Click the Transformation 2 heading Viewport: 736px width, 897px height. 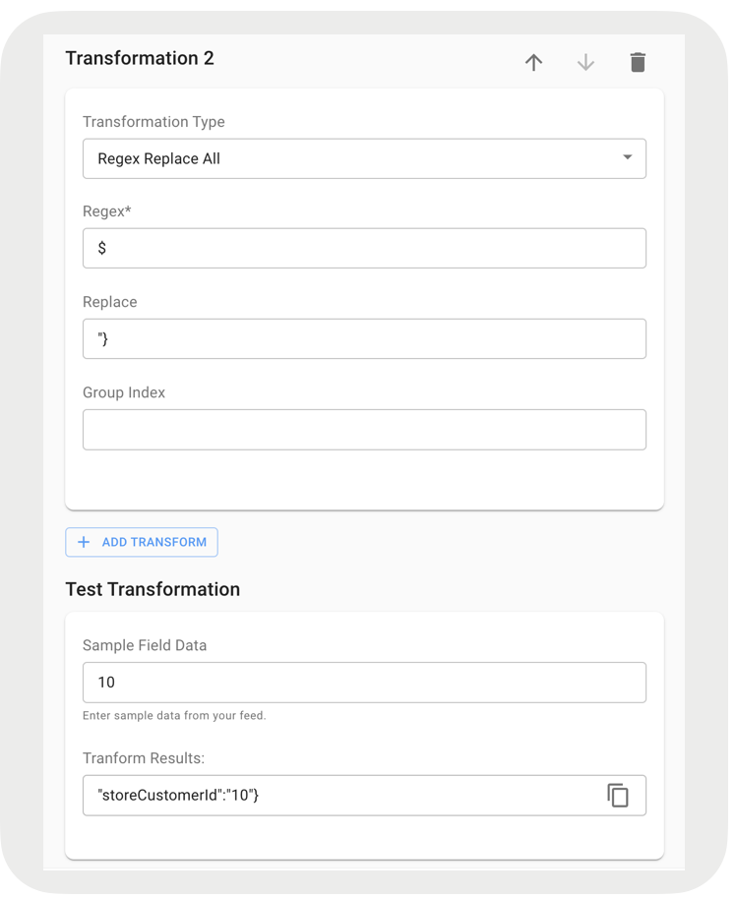140,58
